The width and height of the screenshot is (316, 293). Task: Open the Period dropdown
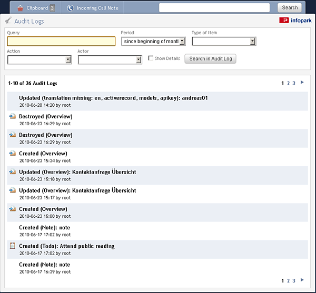153,41
